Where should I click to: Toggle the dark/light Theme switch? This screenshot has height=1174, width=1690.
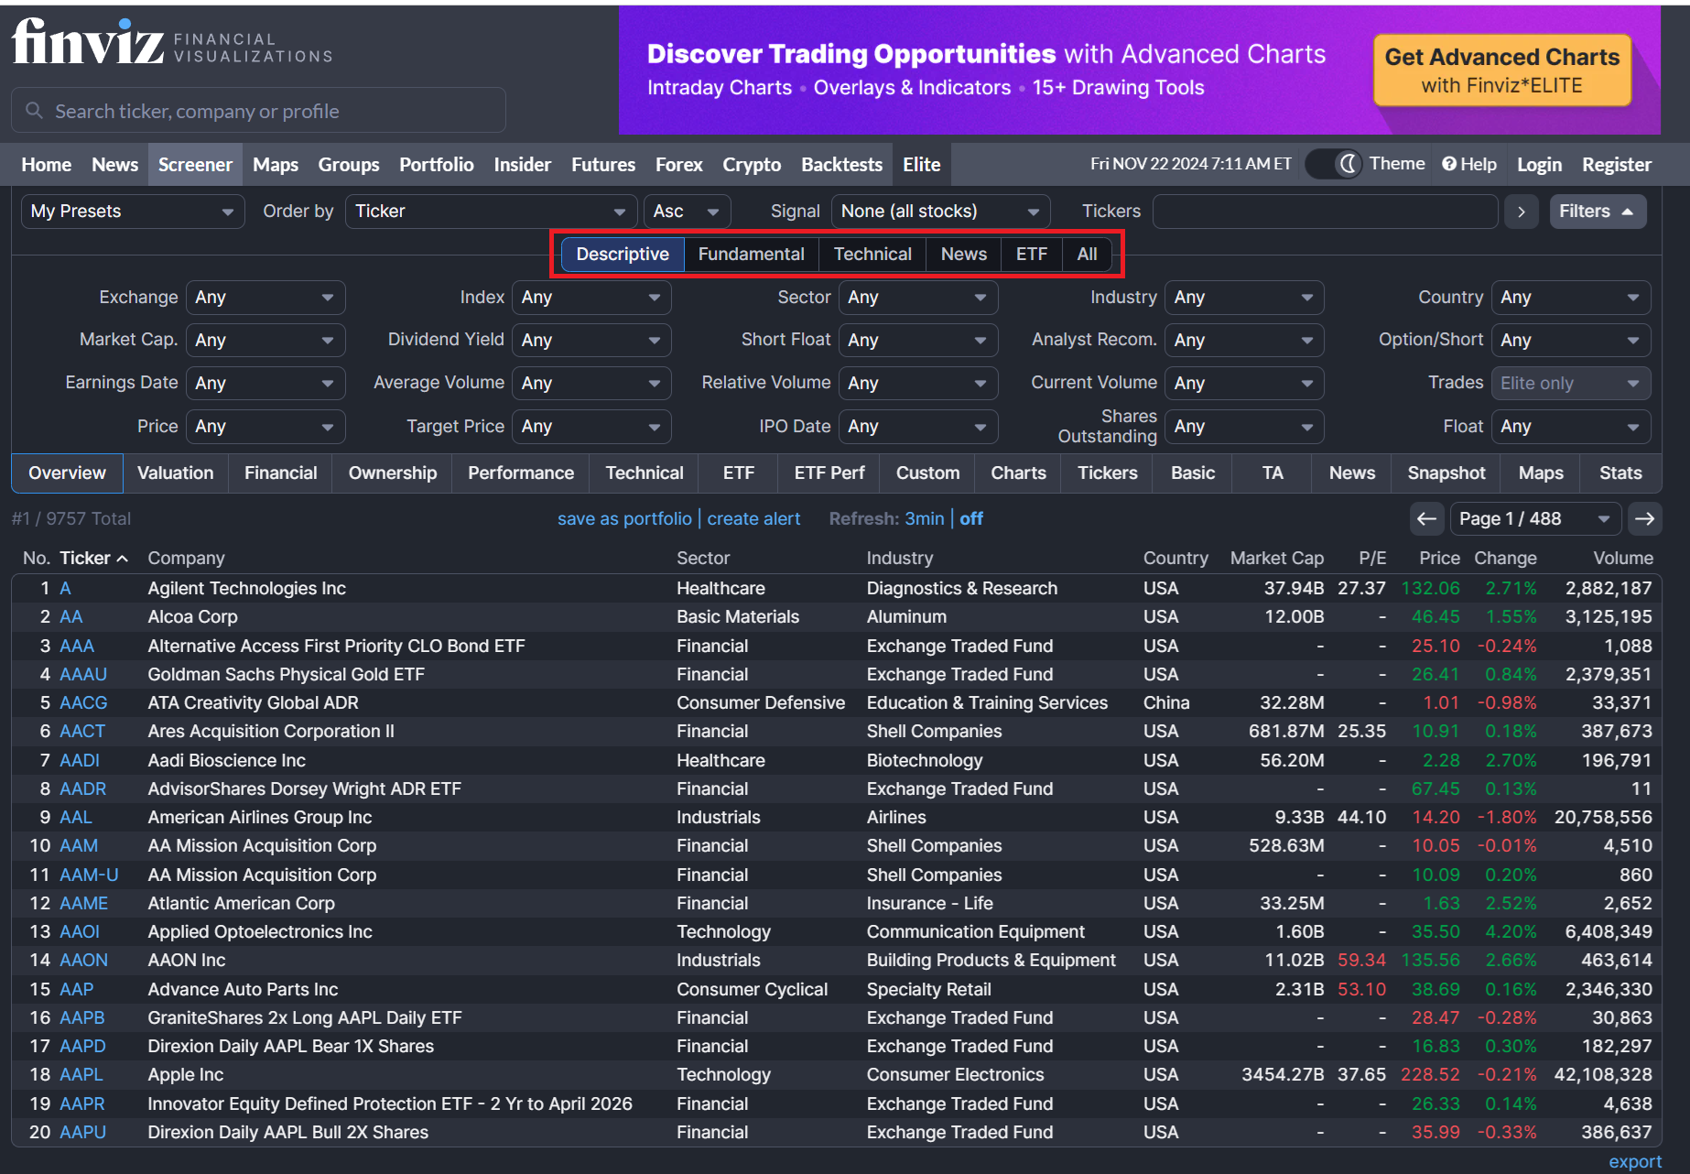coord(1334,164)
